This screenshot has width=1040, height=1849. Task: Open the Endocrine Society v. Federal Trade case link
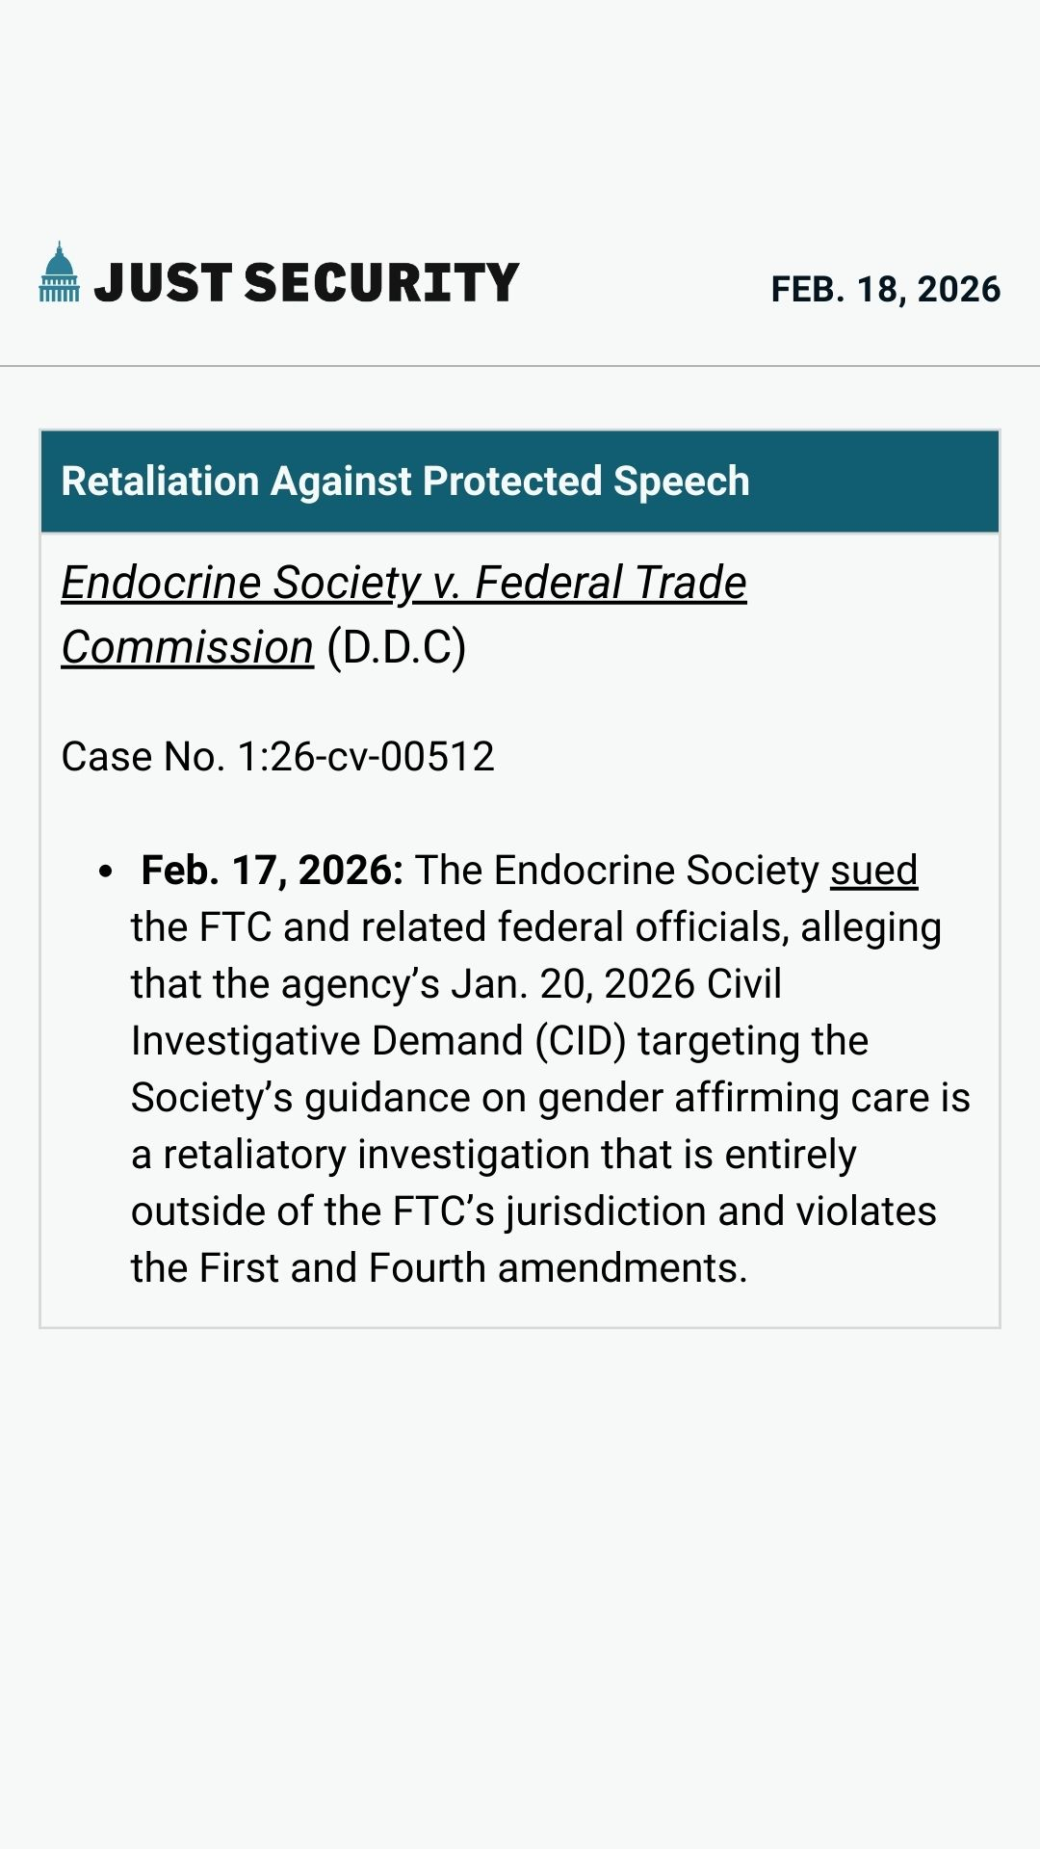403,583
